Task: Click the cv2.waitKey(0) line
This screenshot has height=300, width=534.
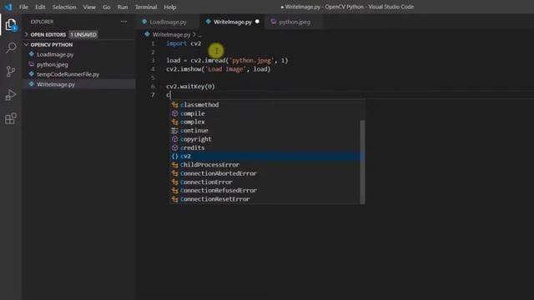Action: pyautogui.click(x=190, y=87)
